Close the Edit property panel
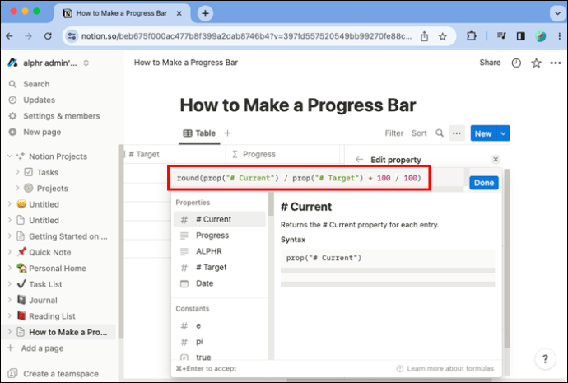The image size is (568, 383). pyautogui.click(x=496, y=160)
